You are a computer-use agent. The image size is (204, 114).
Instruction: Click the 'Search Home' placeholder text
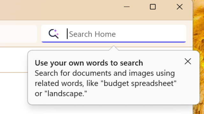[92, 34]
